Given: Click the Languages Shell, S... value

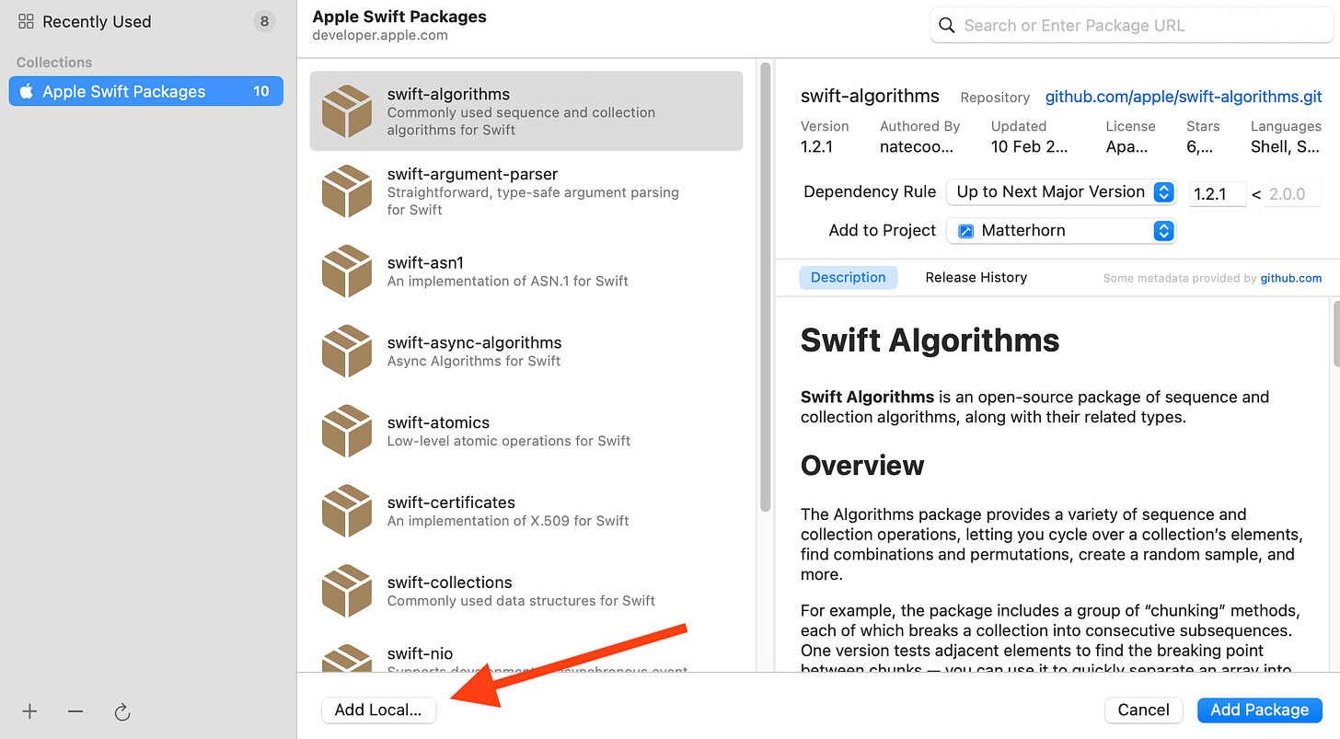Looking at the screenshot, I should coord(1286,146).
